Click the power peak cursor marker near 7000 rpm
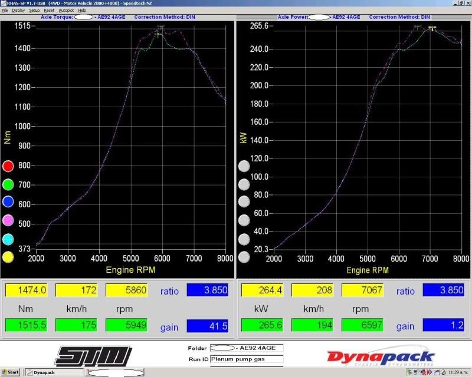 click(432, 28)
